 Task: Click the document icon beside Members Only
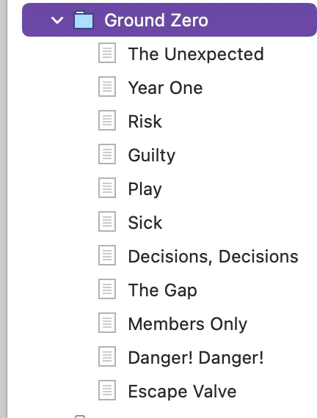coord(107,323)
